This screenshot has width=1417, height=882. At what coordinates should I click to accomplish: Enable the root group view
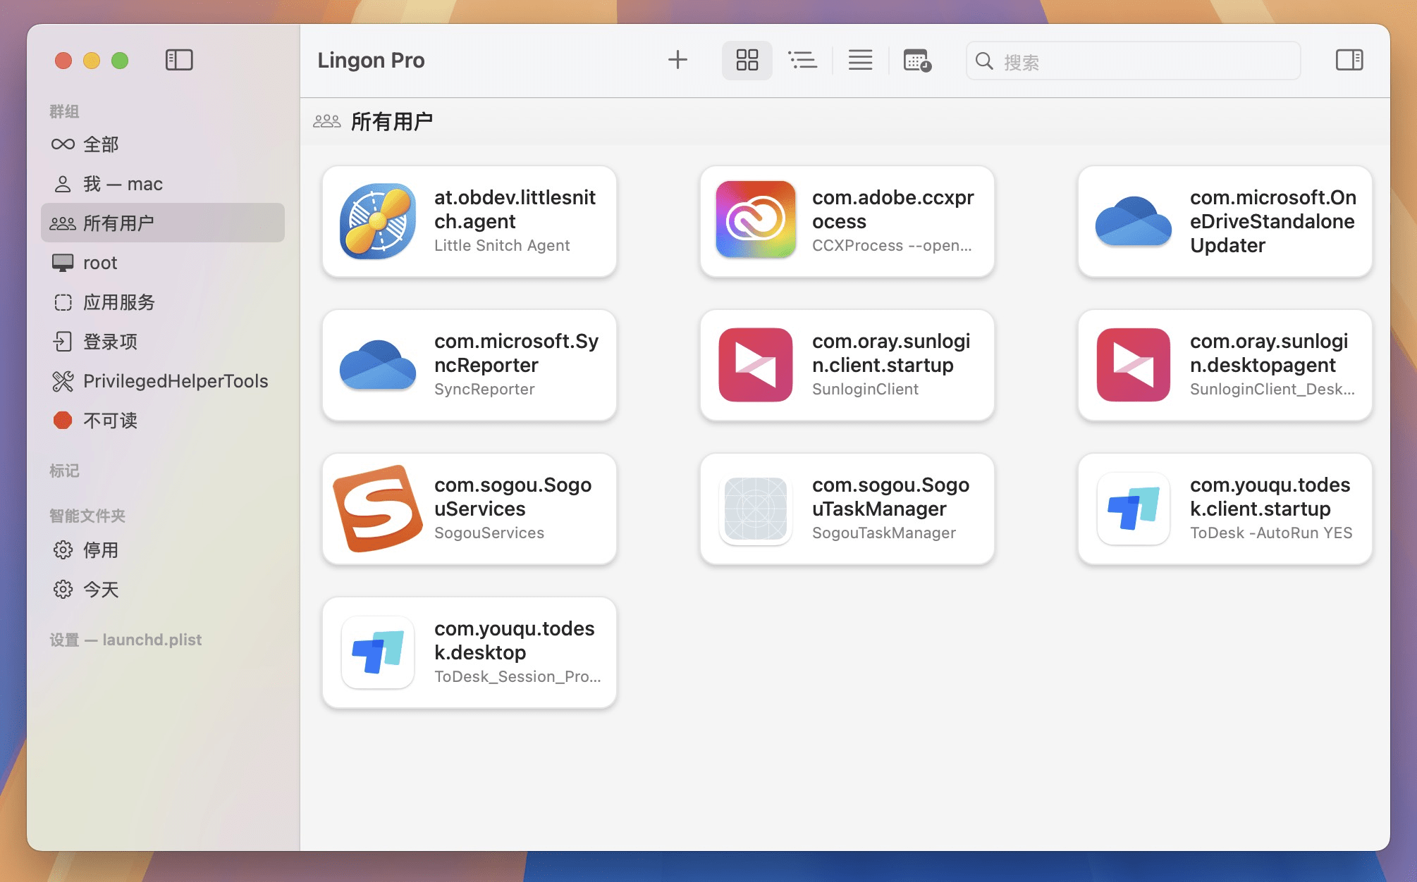pyautogui.click(x=100, y=263)
